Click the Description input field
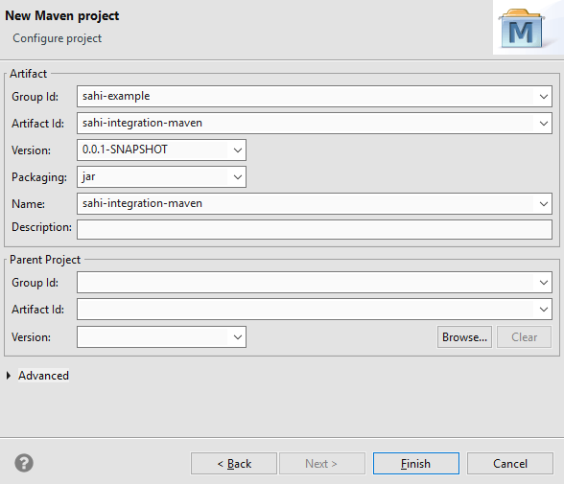The height and width of the screenshot is (484, 564). (315, 230)
